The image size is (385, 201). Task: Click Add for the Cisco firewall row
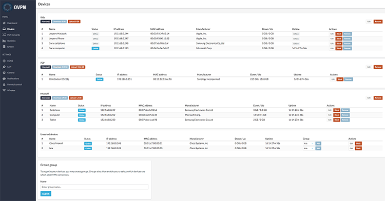coord(318,144)
